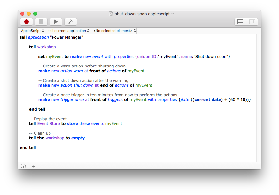This screenshot has height=195, width=279.
Task: Click the text "Power Manager" in first line
Action: 67,37
